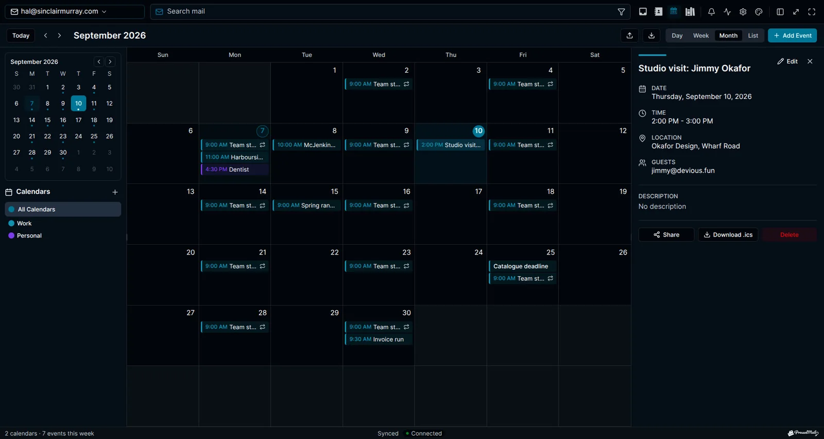Click the diagonal expand arrows icon
Image resolution: width=824 pixels, height=439 pixels.
point(796,12)
